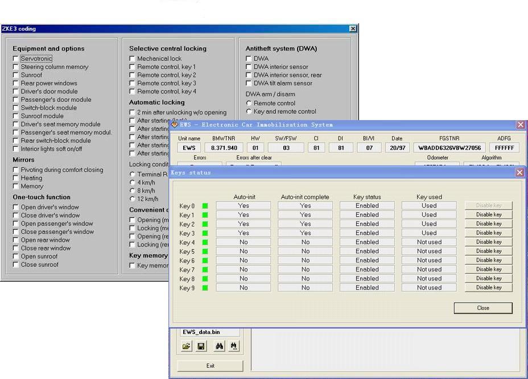Close the Keys status dialog with Close button
528x379 pixels.
[483, 308]
